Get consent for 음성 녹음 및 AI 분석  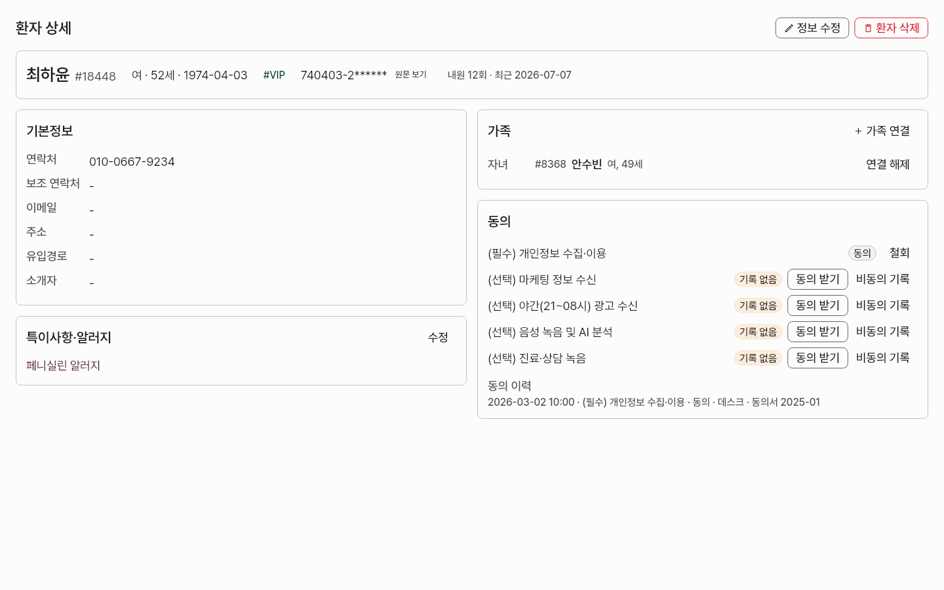pos(817,332)
